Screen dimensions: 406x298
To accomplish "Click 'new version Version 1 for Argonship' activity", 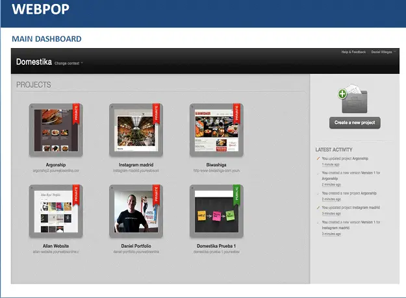I will 351,176.
